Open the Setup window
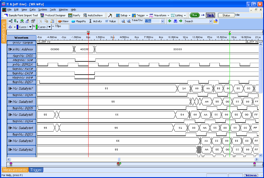Image resolution: width=264 pixels, height=178 pixels. pyautogui.click(x=122, y=15)
